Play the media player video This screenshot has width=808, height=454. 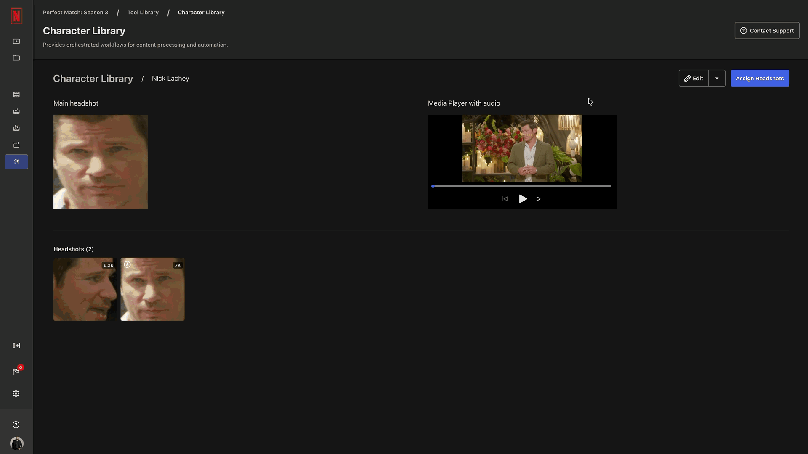click(523, 199)
